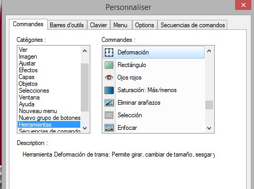Click the Commandes list up arrow
254x189 pixels.
209,51
